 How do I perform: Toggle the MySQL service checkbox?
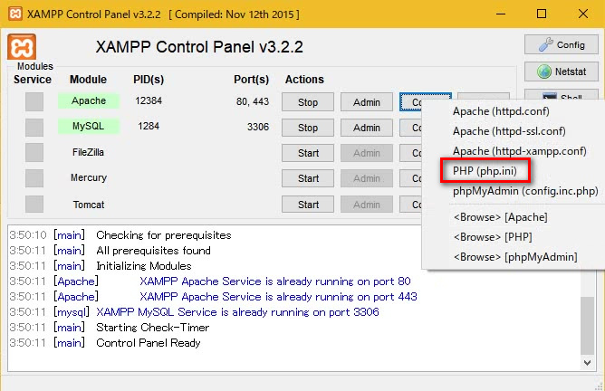(34, 127)
